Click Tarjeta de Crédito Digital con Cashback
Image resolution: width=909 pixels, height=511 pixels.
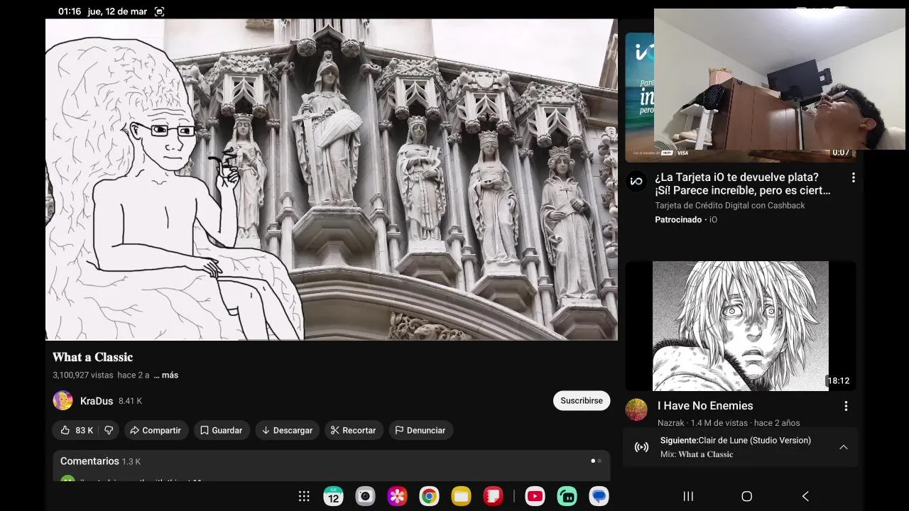tap(730, 205)
